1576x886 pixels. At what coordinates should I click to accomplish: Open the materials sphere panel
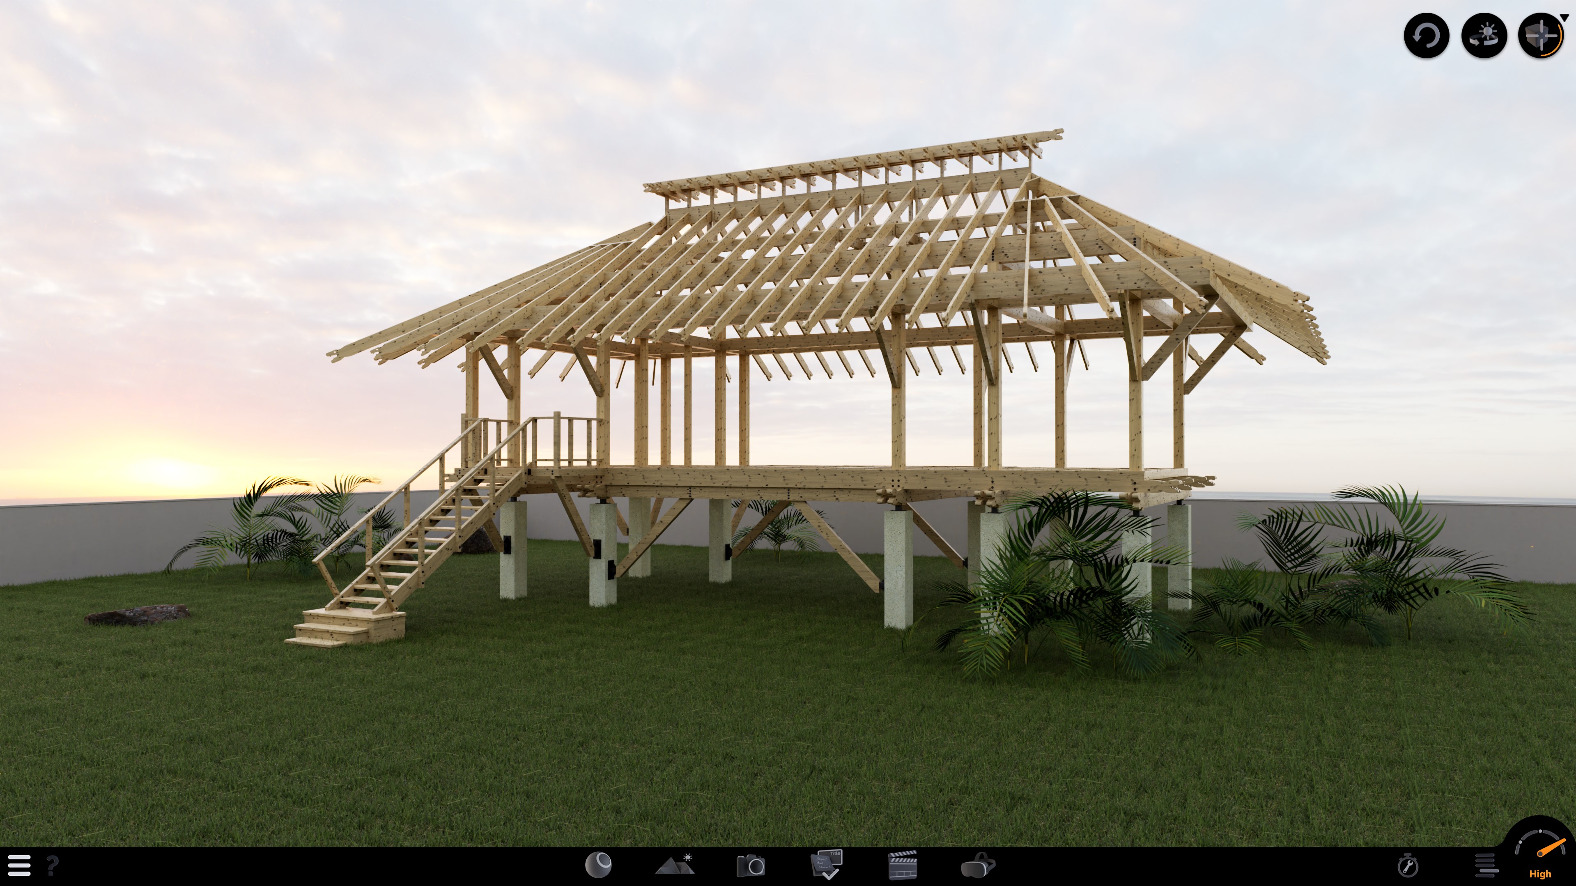click(x=598, y=865)
